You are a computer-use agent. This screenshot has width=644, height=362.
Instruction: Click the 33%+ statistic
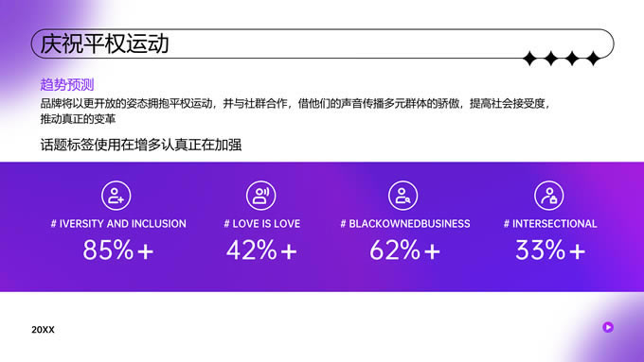click(550, 250)
